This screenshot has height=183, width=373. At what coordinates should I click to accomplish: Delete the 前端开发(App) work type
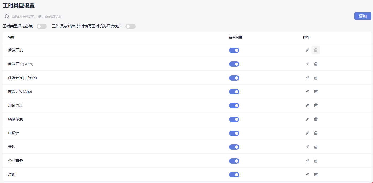coord(316,91)
